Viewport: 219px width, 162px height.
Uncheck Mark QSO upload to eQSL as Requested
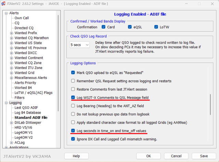point(73,72)
